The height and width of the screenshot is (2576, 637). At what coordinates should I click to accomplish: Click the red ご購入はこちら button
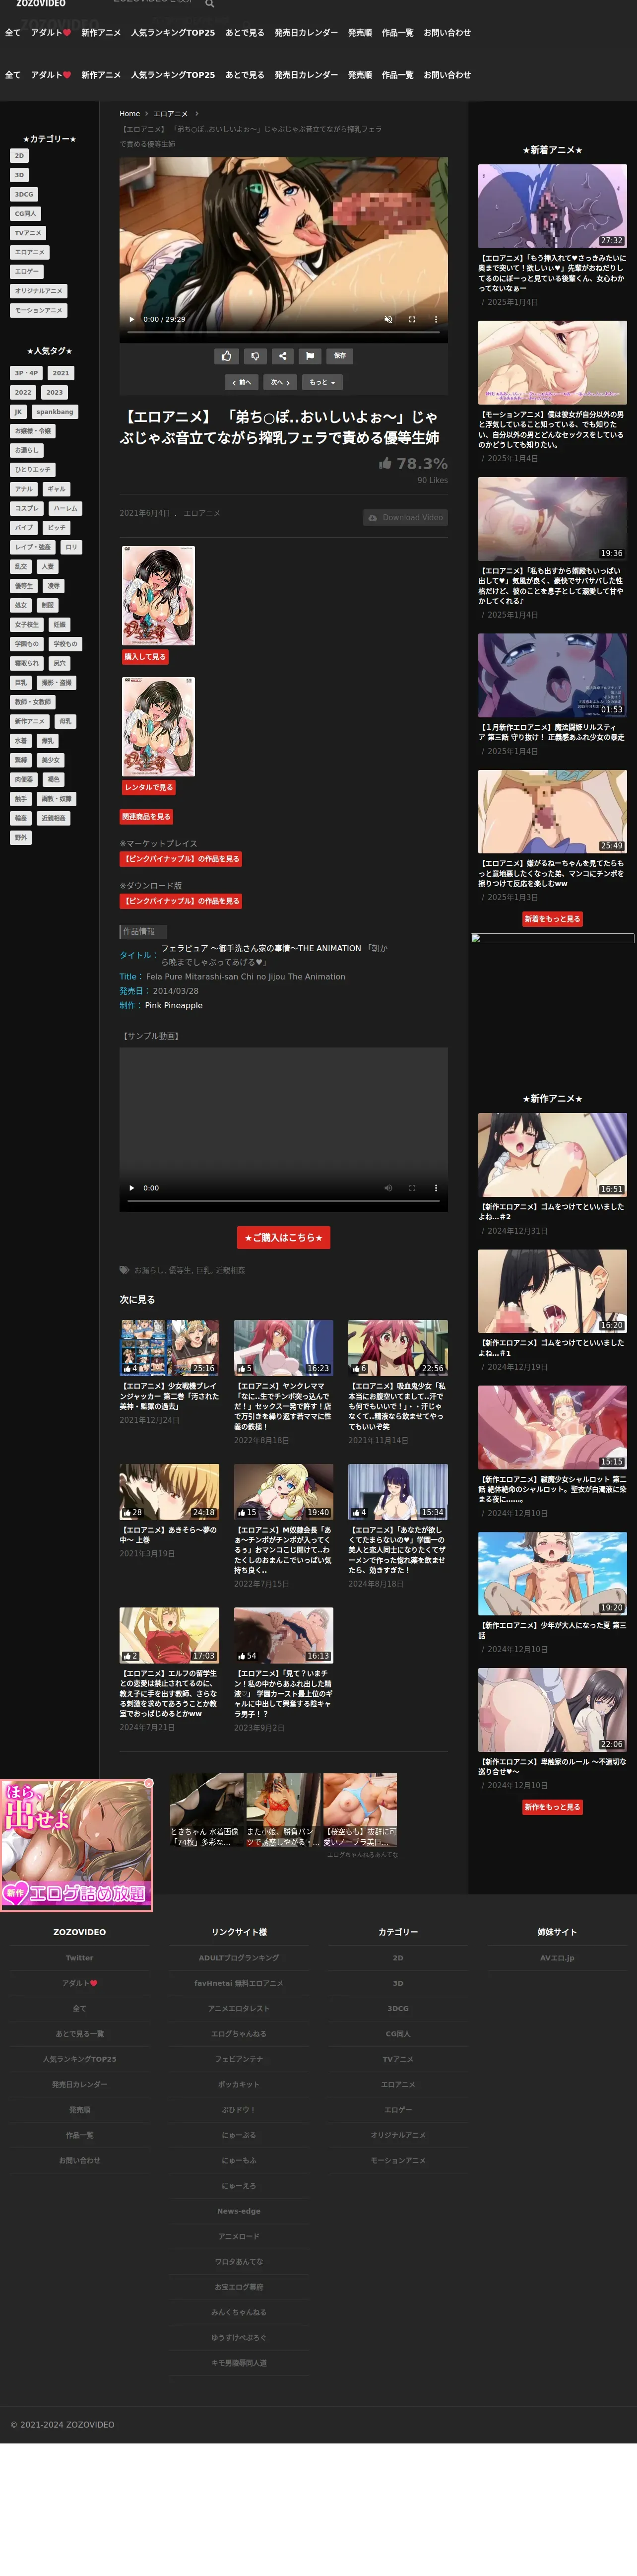tap(283, 1237)
